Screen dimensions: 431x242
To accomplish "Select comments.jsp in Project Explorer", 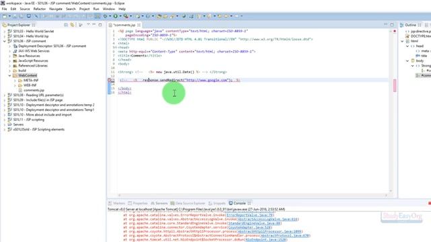I will (34, 90).
